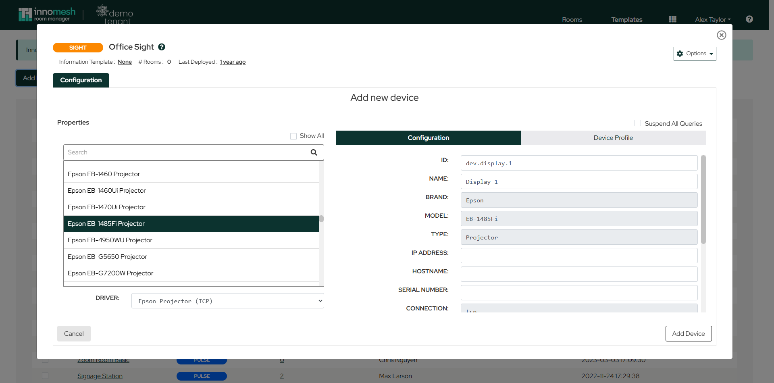Click the IP ADDRESS input field

click(x=579, y=256)
